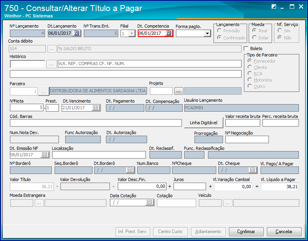
Task: Click the NºNota input field
Action: click(x=26, y=108)
